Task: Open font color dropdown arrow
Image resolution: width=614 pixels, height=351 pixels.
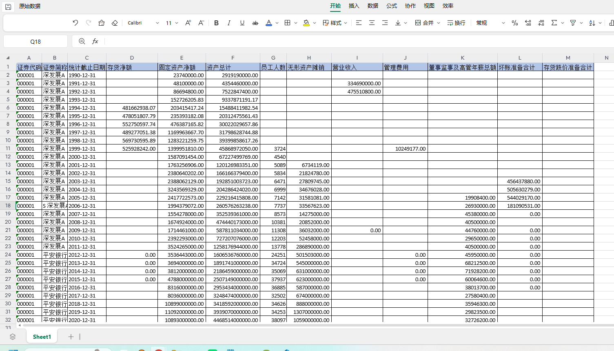Action: (x=277, y=23)
